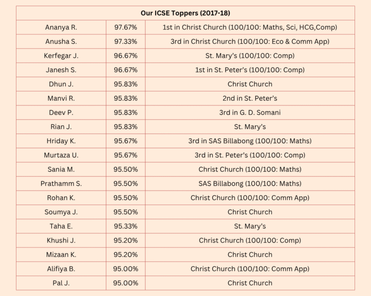
Task: Click the name cell 'Murtaza U.'
Action: (61, 155)
